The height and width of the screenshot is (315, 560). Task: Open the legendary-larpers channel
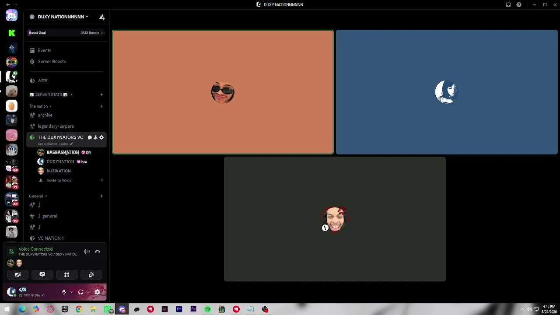click(66, 126)
